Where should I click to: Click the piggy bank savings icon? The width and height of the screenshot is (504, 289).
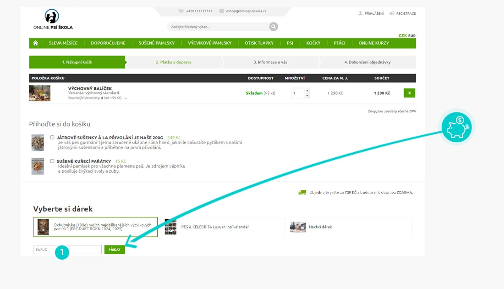(x=456, y=127)
